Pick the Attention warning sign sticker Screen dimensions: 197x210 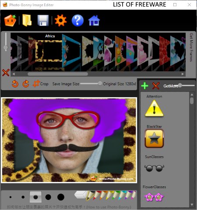(x=154, y=108)
